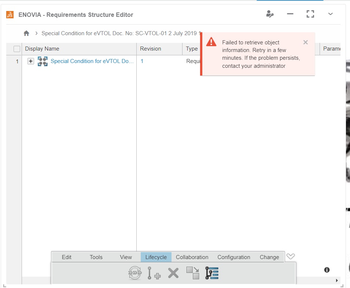This screenshot has width=350, height=288.
Task: Click the Maturity lifecycle cycle icon
Action: coord(135,273)
